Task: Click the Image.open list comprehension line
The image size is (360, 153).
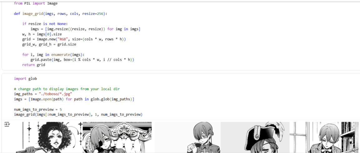Action: click(74, 99)
